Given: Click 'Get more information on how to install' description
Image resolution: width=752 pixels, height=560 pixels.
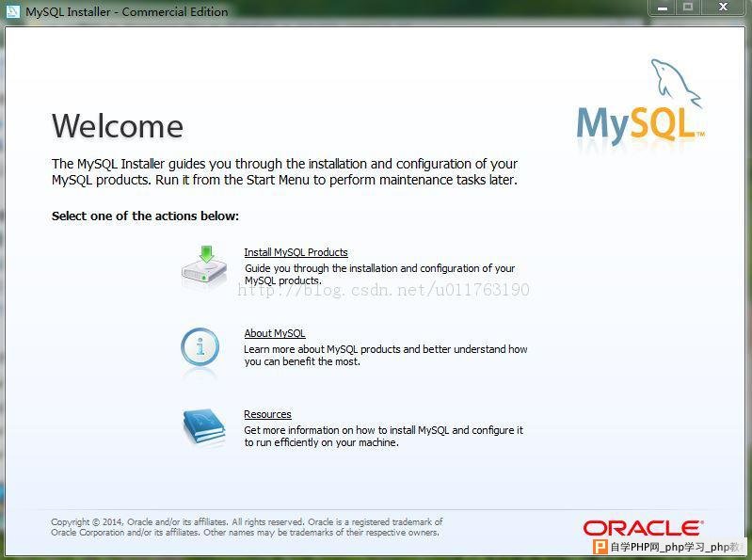Looking at the screenshot, I should (384, 437).
